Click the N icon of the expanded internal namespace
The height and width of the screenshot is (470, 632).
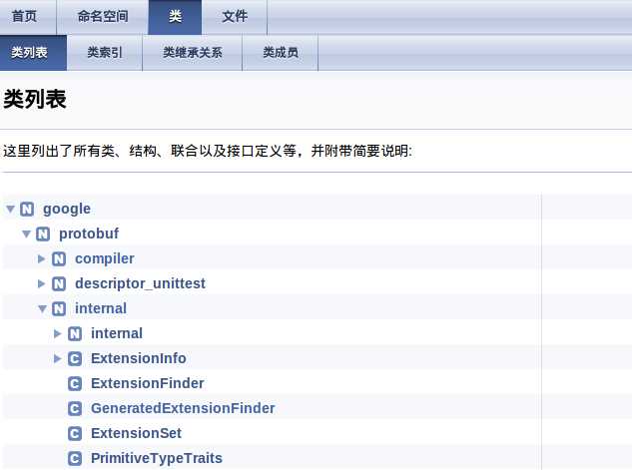59,309
